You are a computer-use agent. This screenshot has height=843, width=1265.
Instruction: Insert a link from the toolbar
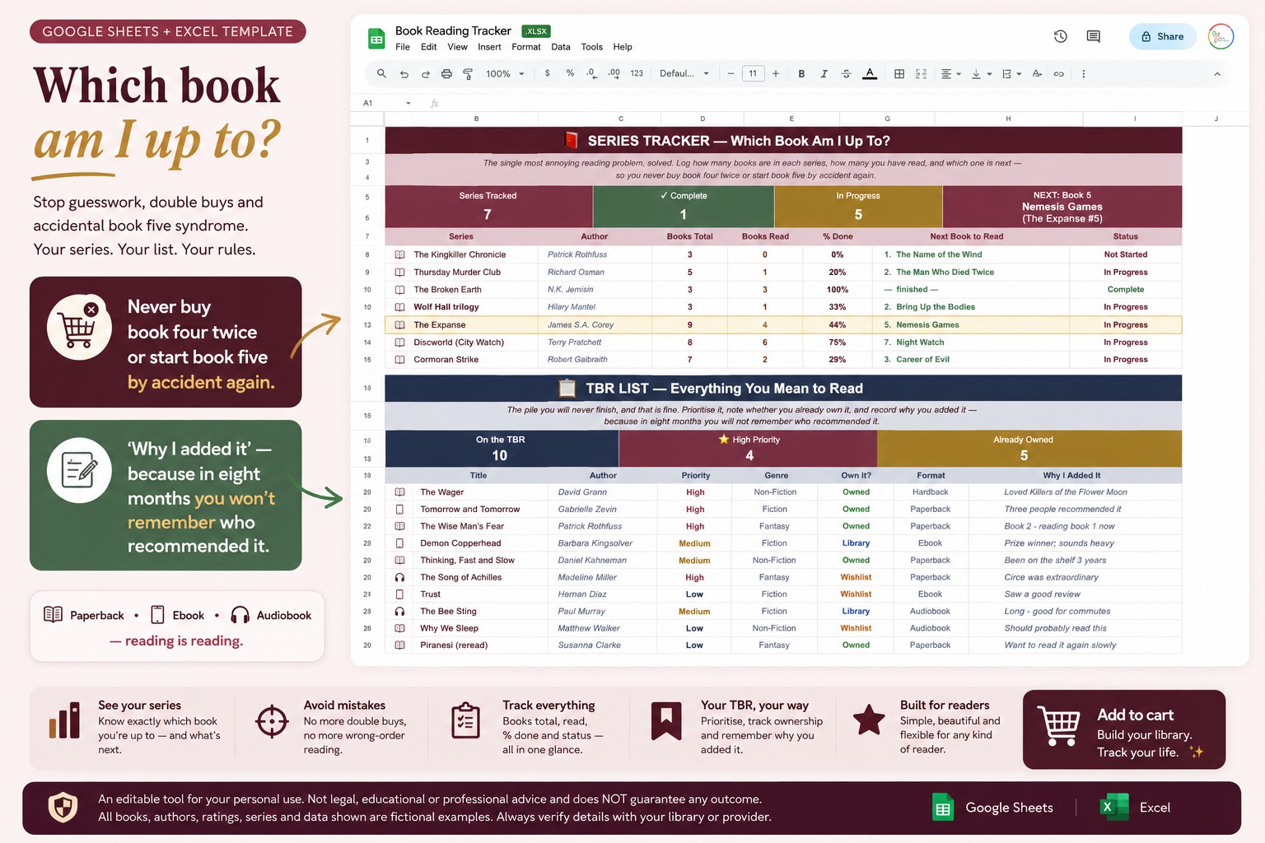click(x=1059, y=74)
